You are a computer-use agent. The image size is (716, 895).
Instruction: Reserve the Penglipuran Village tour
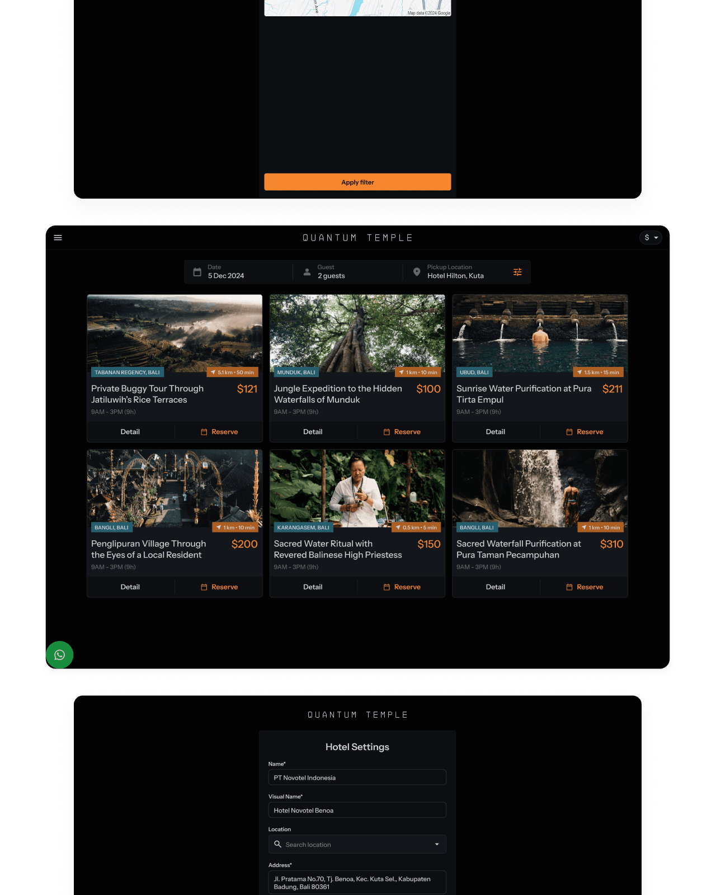[x=219, y=587]
